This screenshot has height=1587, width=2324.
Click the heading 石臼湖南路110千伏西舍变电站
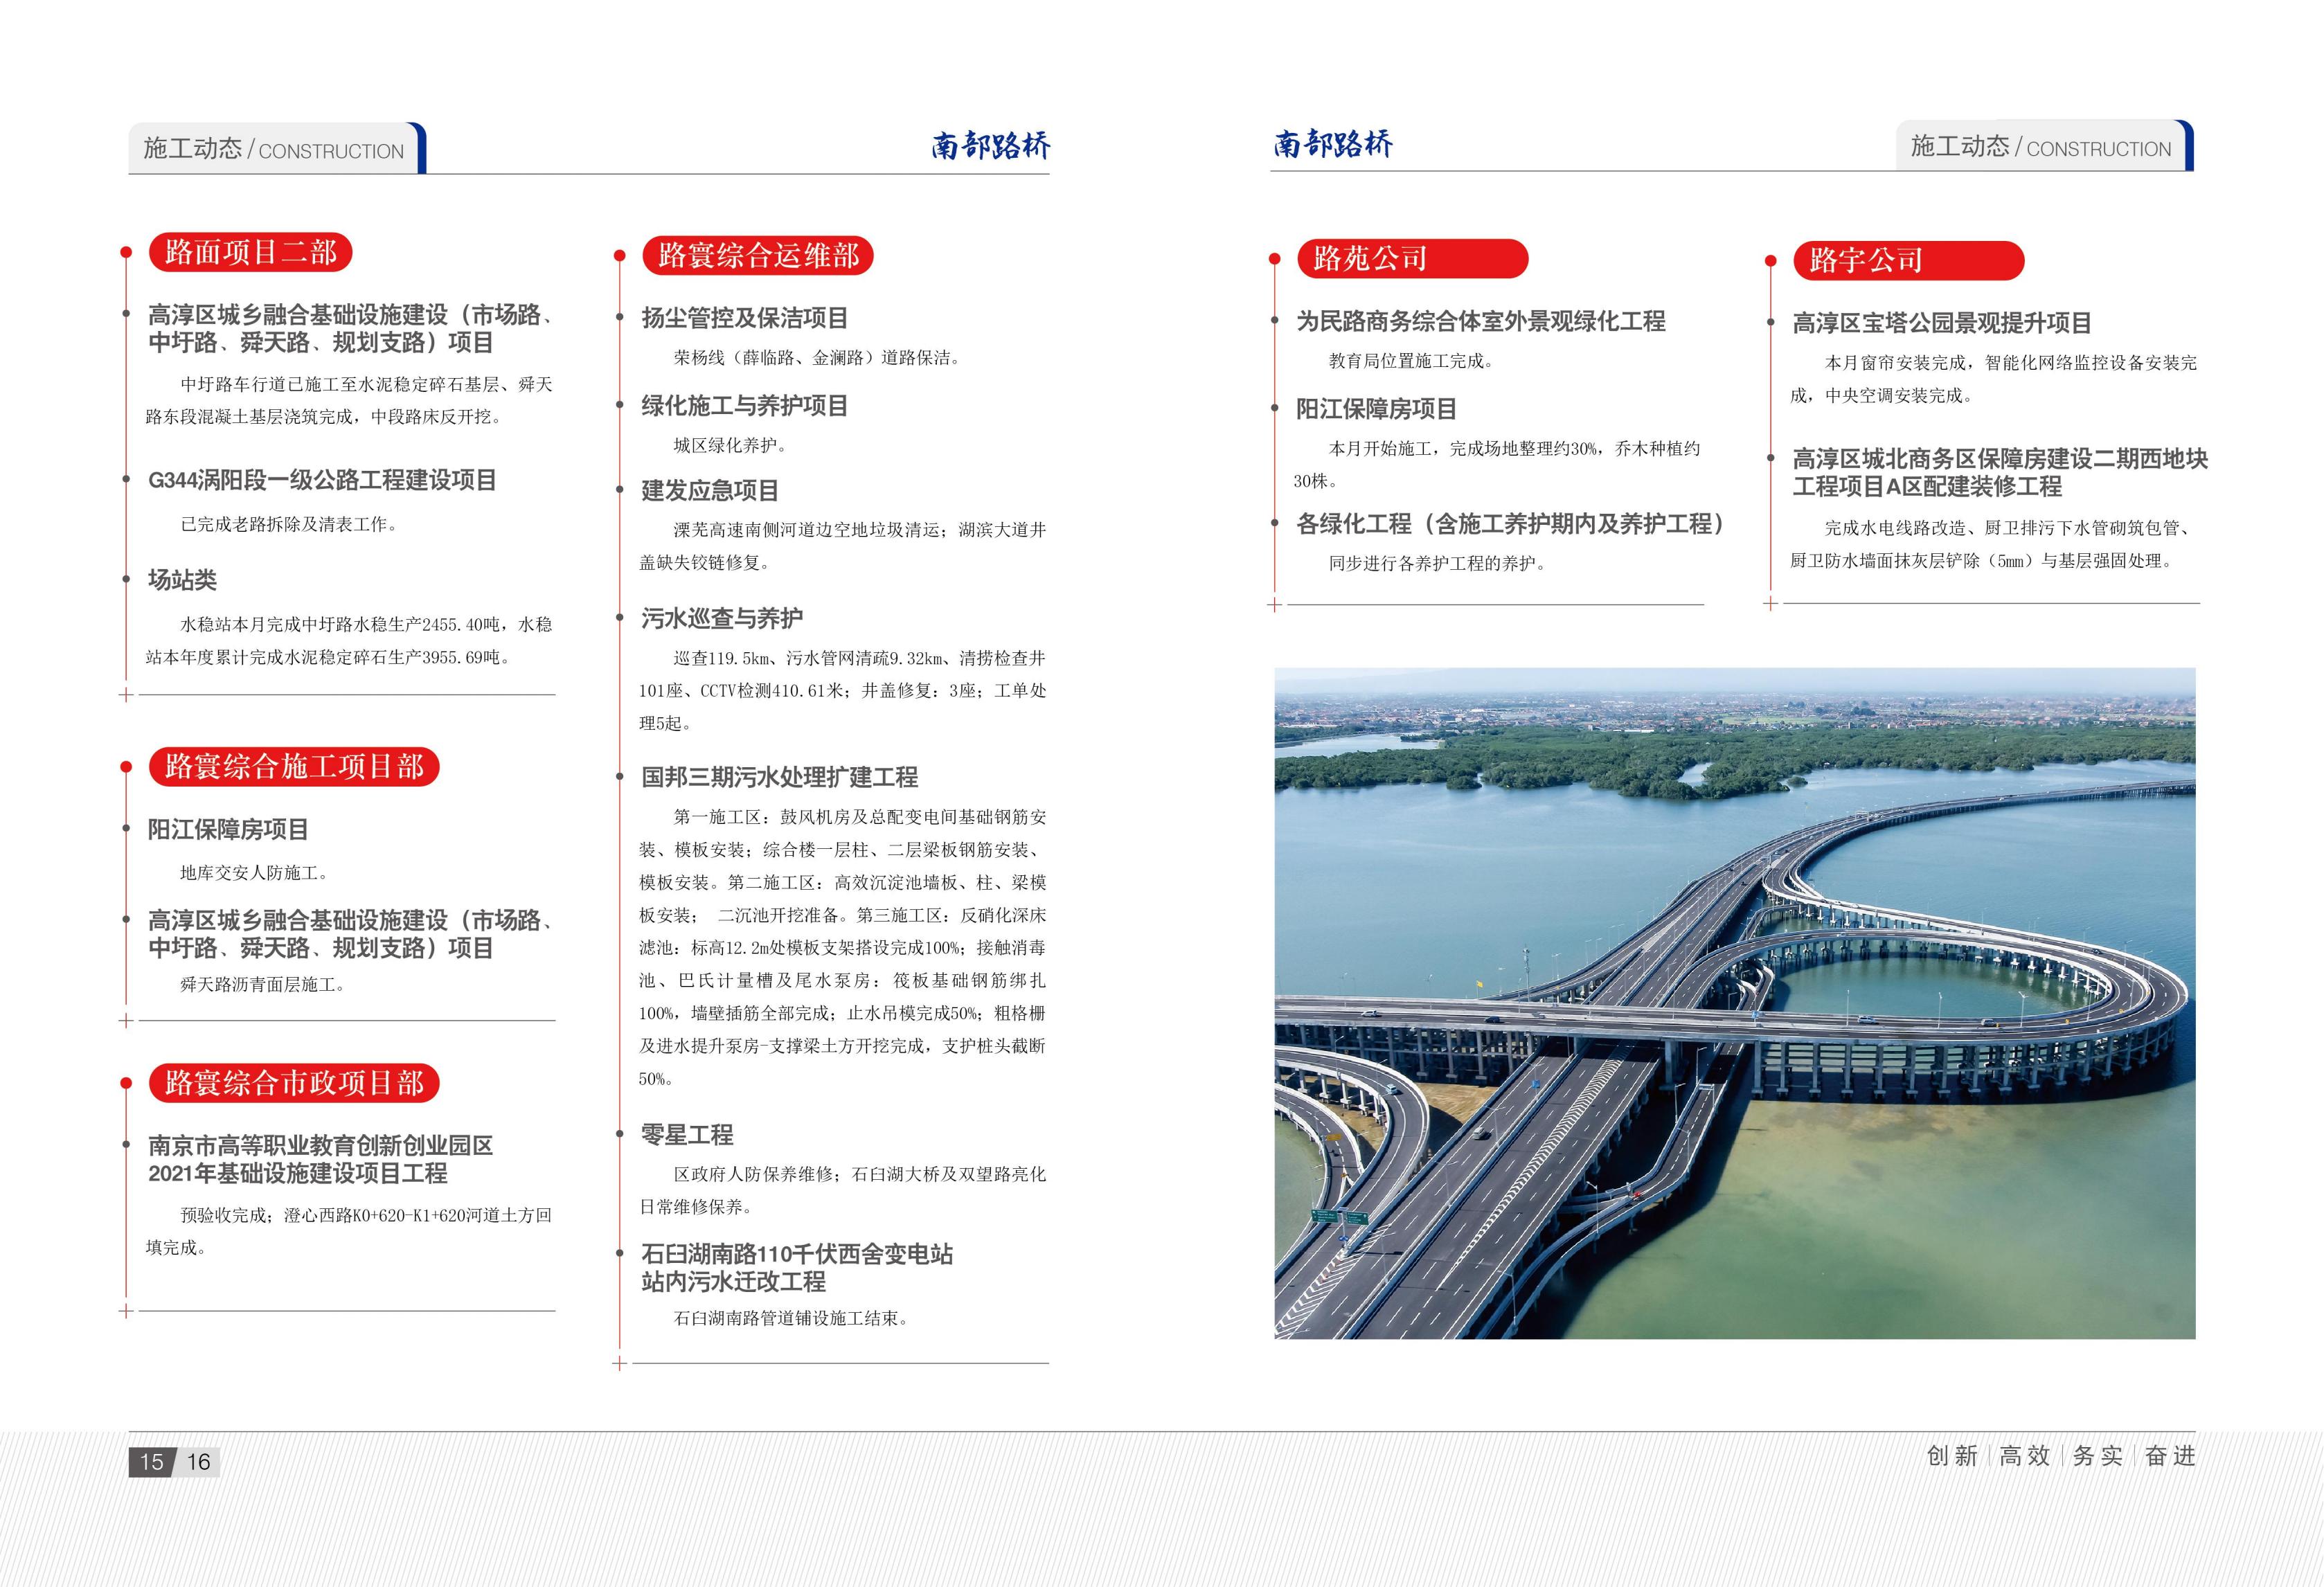point(797,1254)
